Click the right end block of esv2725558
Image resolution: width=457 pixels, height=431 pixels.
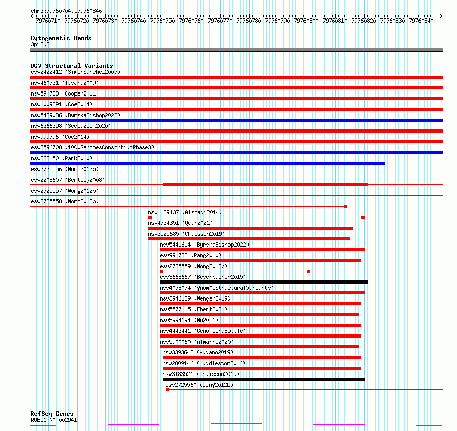click(346, 207)
